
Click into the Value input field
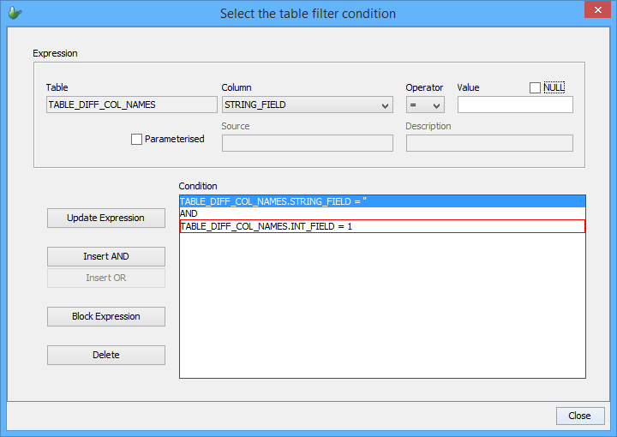[514, 105]
